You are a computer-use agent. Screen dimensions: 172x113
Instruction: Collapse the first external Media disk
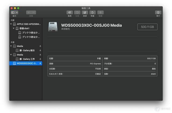pos(11,46)
